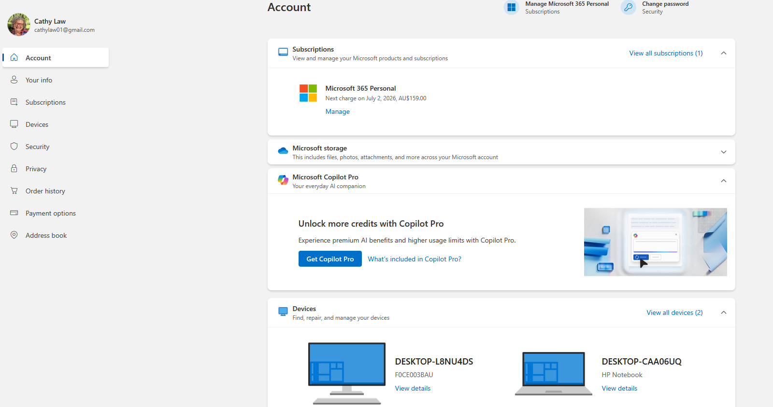This screenshot has height=407, width=773.
Task: Click the Subscriptions card header icon
Action: [x=283, y=52]
